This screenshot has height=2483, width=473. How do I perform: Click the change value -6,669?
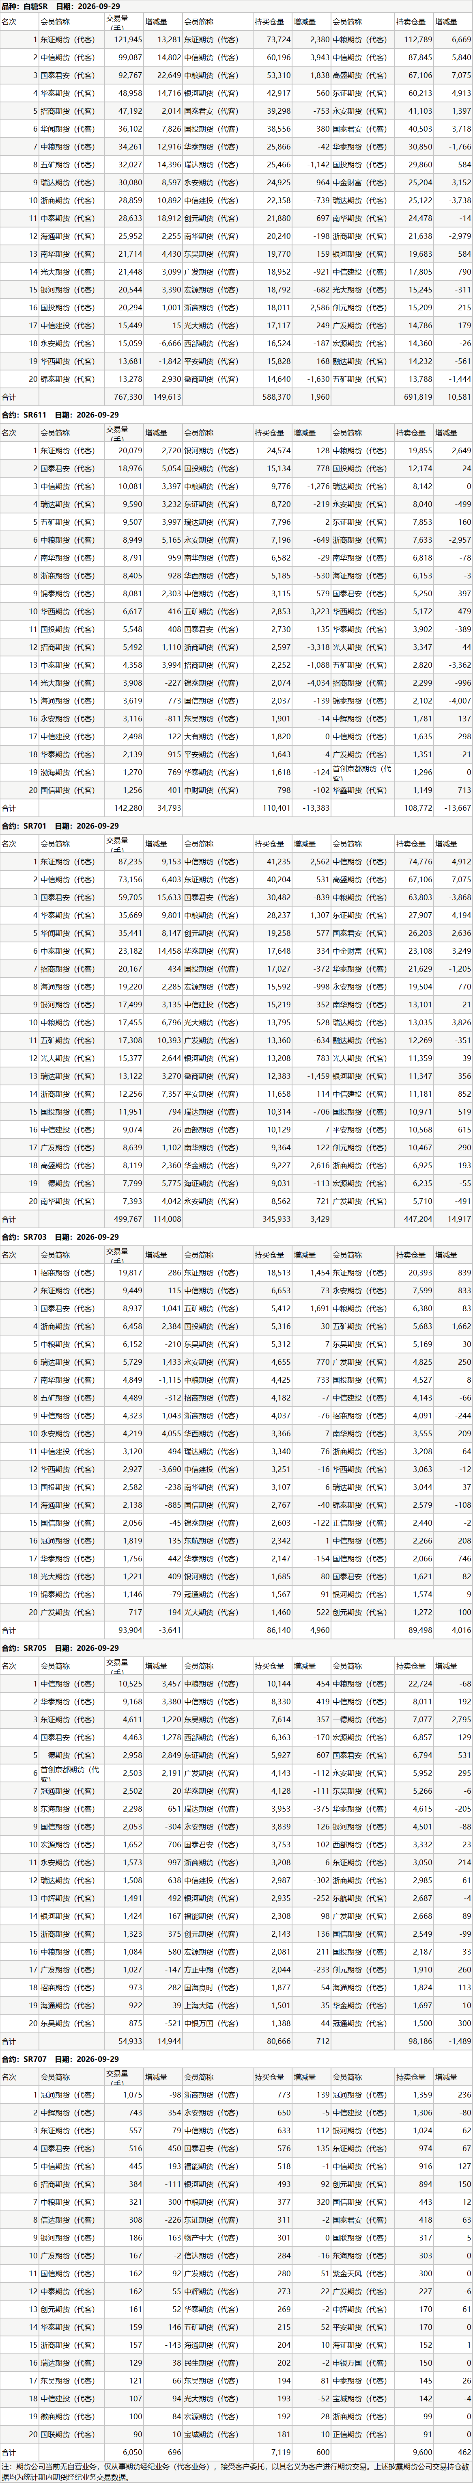pos(460,39)
